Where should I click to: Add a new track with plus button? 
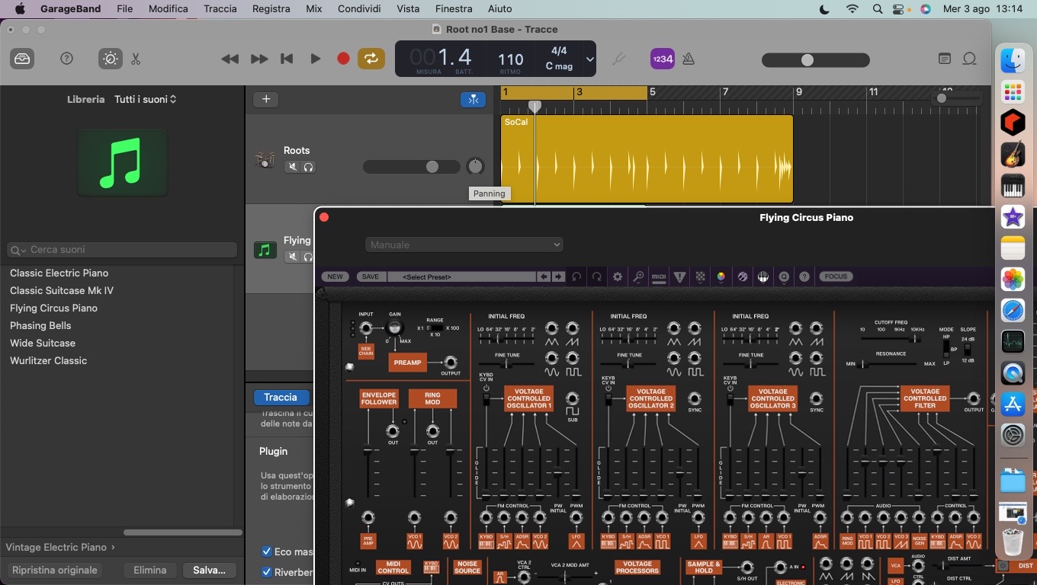point(266,99)
